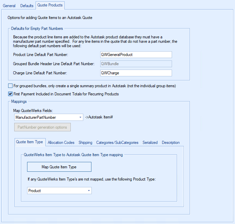Select the Quote Item Type sub-tab
This screenshot has height=224, width=235.
[x=29, y=142]
